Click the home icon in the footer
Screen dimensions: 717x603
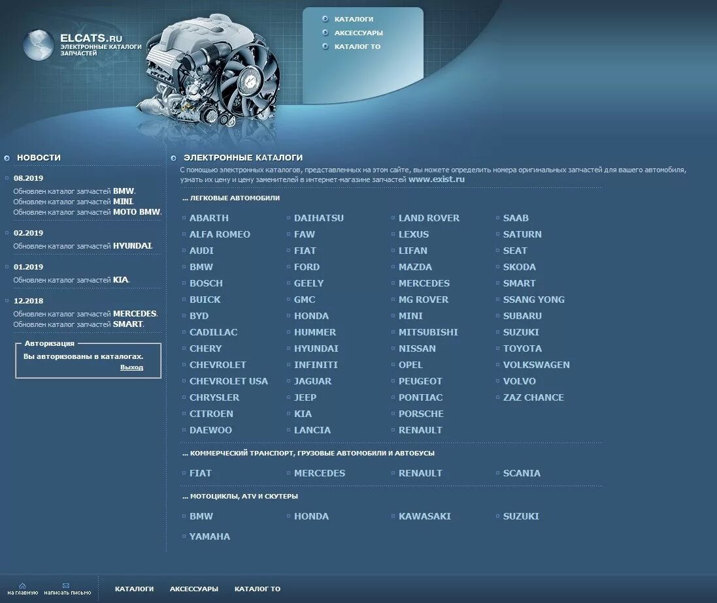coord(22,585)
